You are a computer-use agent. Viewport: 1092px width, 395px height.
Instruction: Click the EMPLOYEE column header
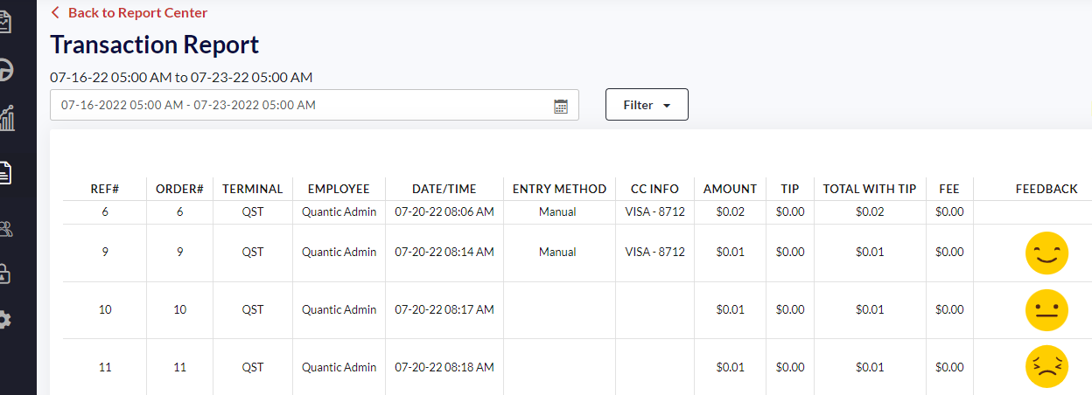[x=339, y=189]
